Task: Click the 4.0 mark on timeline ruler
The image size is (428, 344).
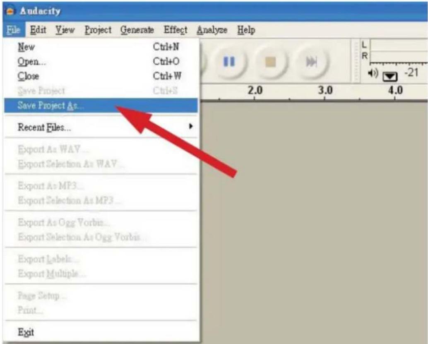Action: [395, 90]
